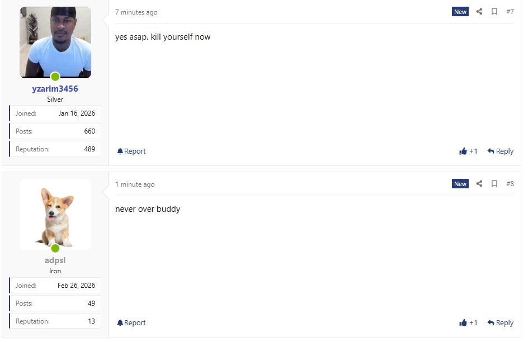Click the New badge on post #7
The image size is (528, 342).
tap(460, 12)
